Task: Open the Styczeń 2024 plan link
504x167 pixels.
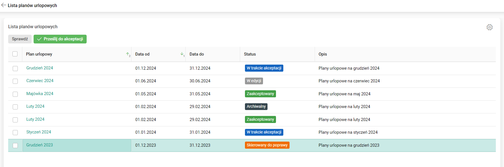Action: tap(39, 132)
